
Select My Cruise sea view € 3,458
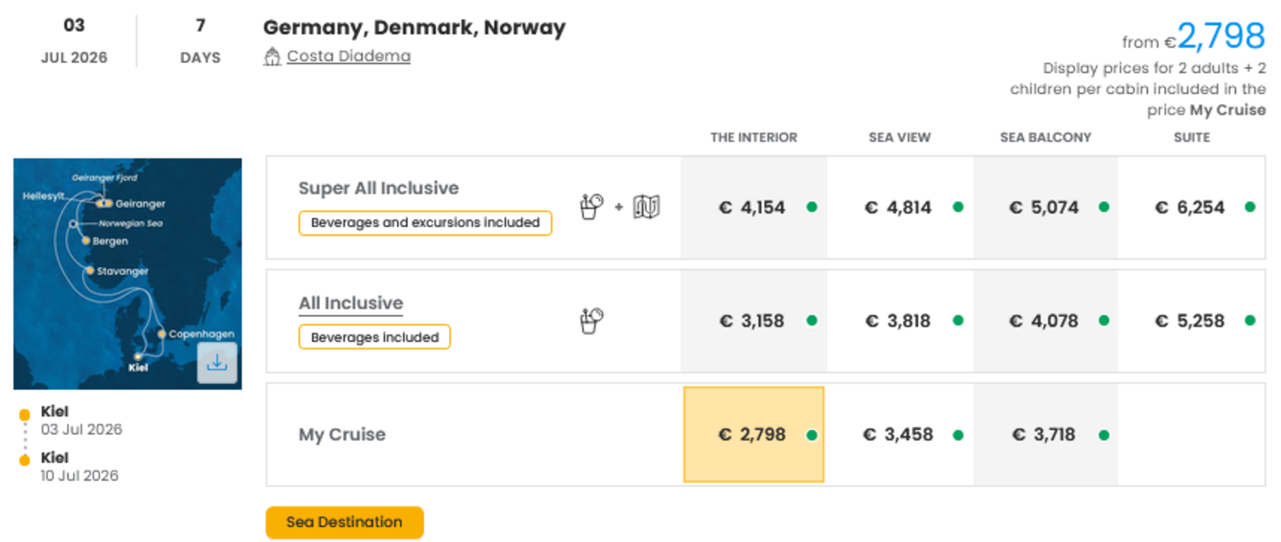coord(898,434)
